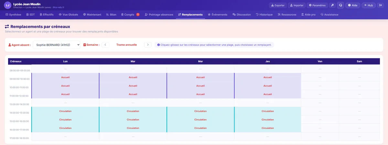
Task: Open the Agent absent dropdown
Action: 57,45
